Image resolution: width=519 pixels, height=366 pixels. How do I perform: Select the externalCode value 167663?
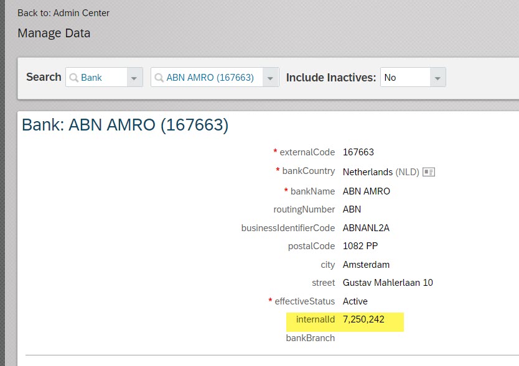point(358,152)
